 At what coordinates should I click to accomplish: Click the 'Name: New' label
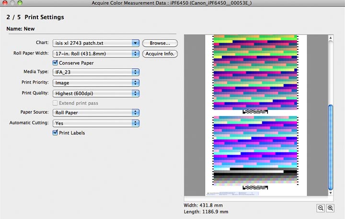(x=21, y=29)
